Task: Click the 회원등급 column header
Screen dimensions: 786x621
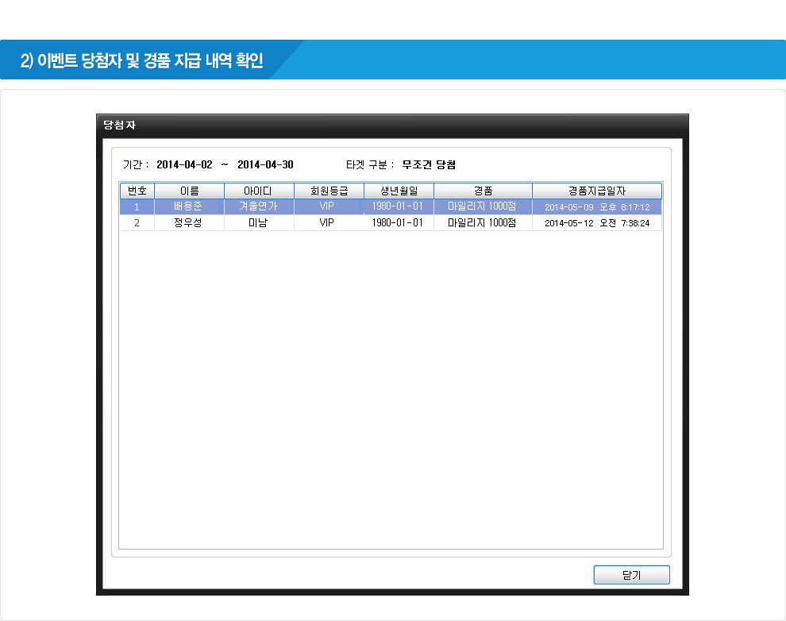Action: (x=328, y=191)
